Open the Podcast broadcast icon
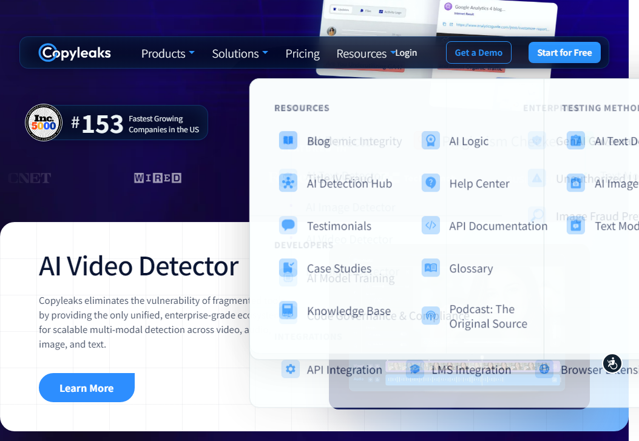 point(431,315)
